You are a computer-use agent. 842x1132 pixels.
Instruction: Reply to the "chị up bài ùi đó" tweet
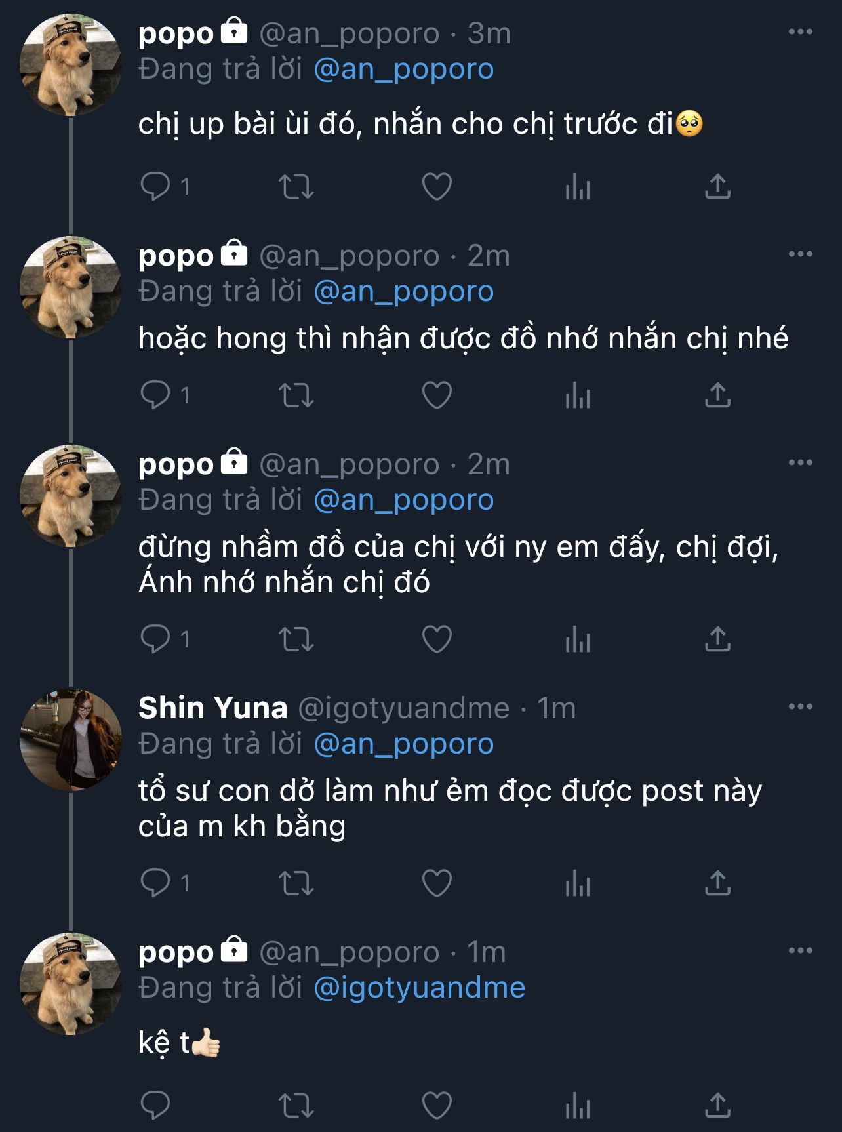click(x=156, y=187)
